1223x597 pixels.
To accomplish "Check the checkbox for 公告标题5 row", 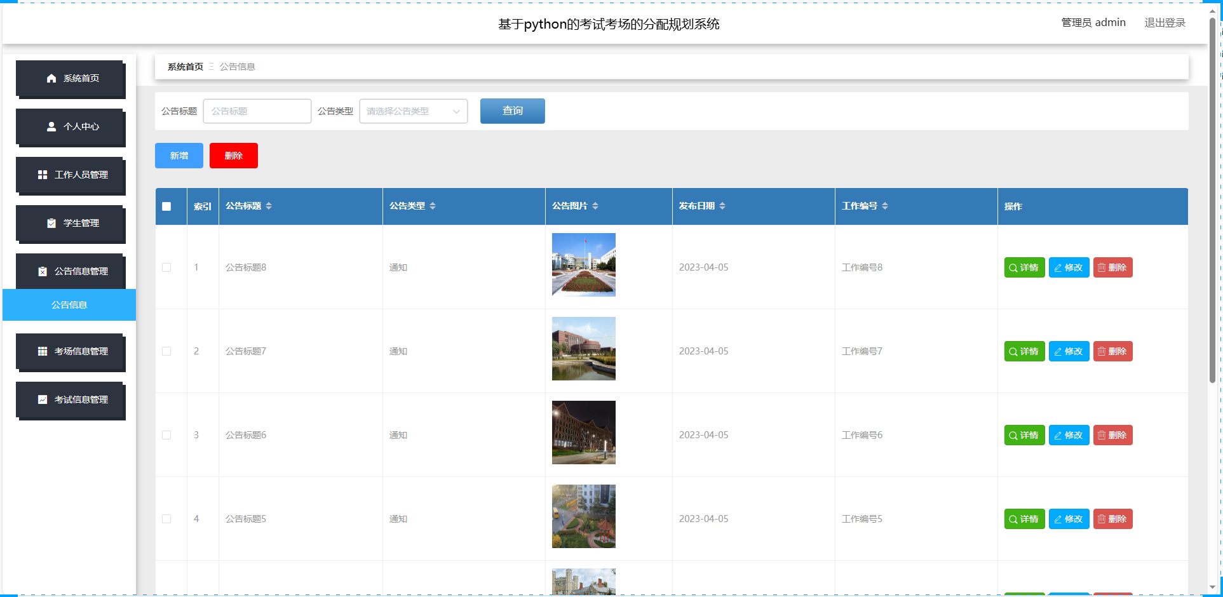I will (166, 519).
